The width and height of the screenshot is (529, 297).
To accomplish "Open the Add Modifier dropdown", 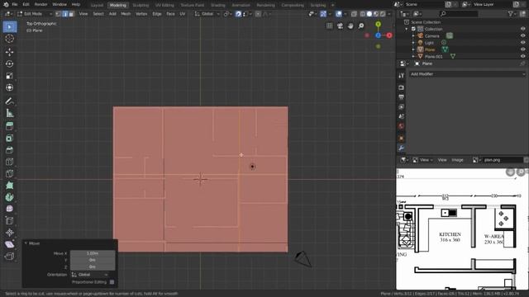I will click(x=468, y=74).
